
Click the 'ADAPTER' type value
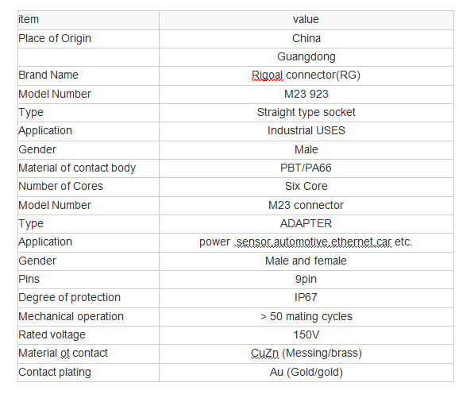click(x=306, y=223)
